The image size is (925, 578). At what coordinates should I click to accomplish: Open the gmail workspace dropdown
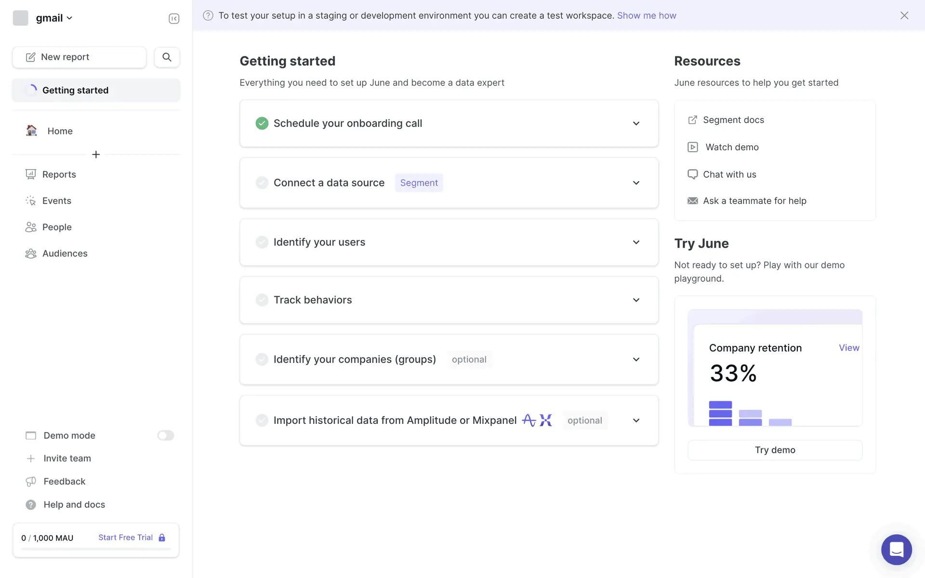pos(54,18)
